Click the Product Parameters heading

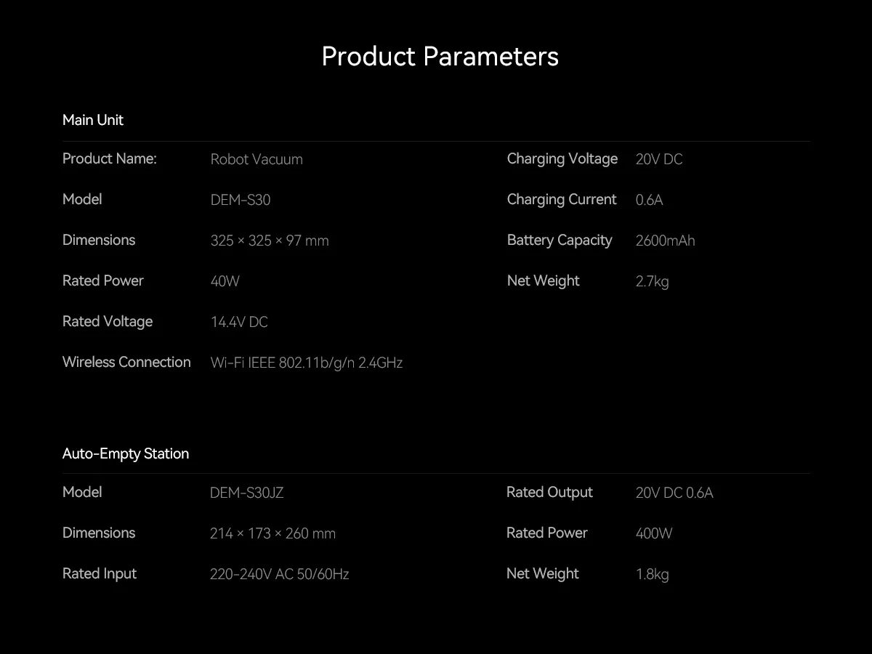coord(440,57)
